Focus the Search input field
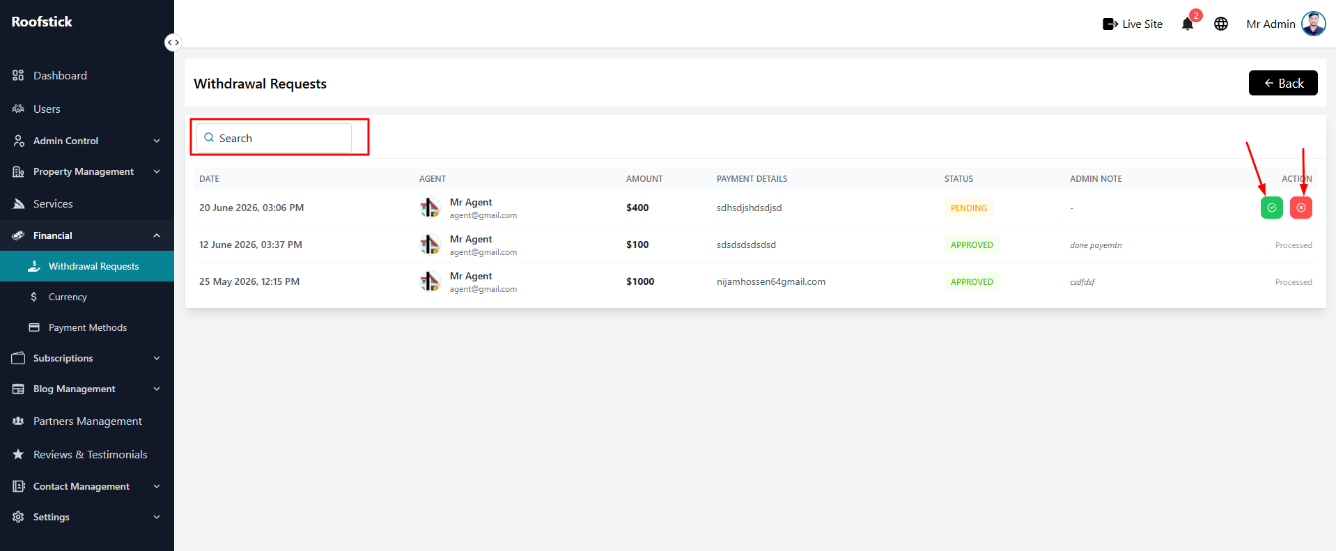Screen dimensions: 1336x551 [274, 138]
